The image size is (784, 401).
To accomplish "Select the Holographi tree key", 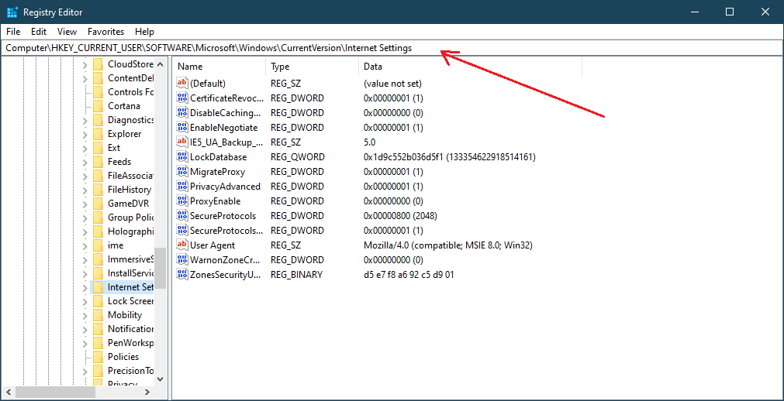I will point(130,231).
